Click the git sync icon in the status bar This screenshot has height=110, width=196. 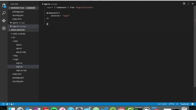pyautogui.click(x=3, y=104)
